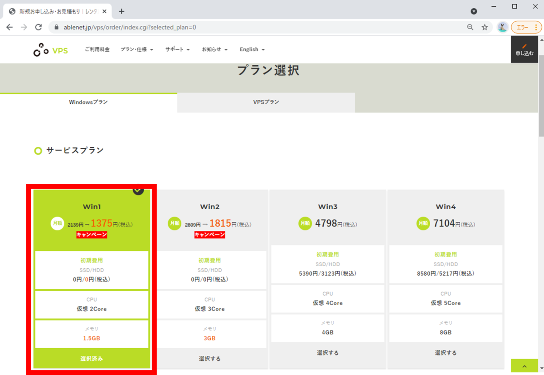Click the サービスプラン heading

click(75, 151)
